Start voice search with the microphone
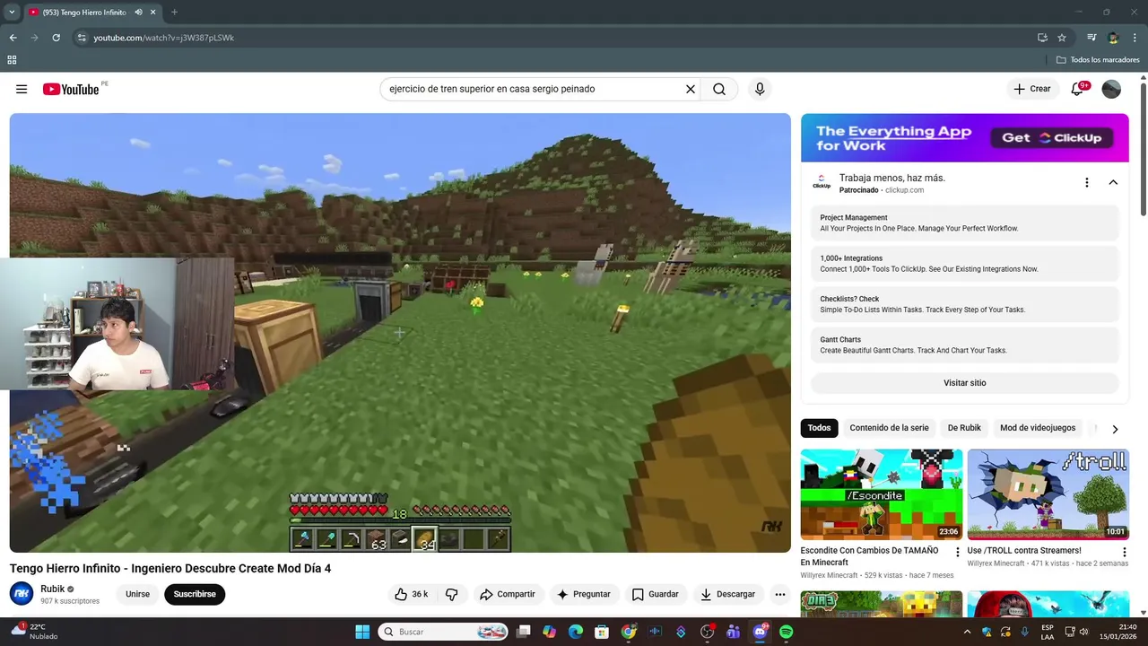The width and height of the screenshot is (1148, 646). [760, 89]
